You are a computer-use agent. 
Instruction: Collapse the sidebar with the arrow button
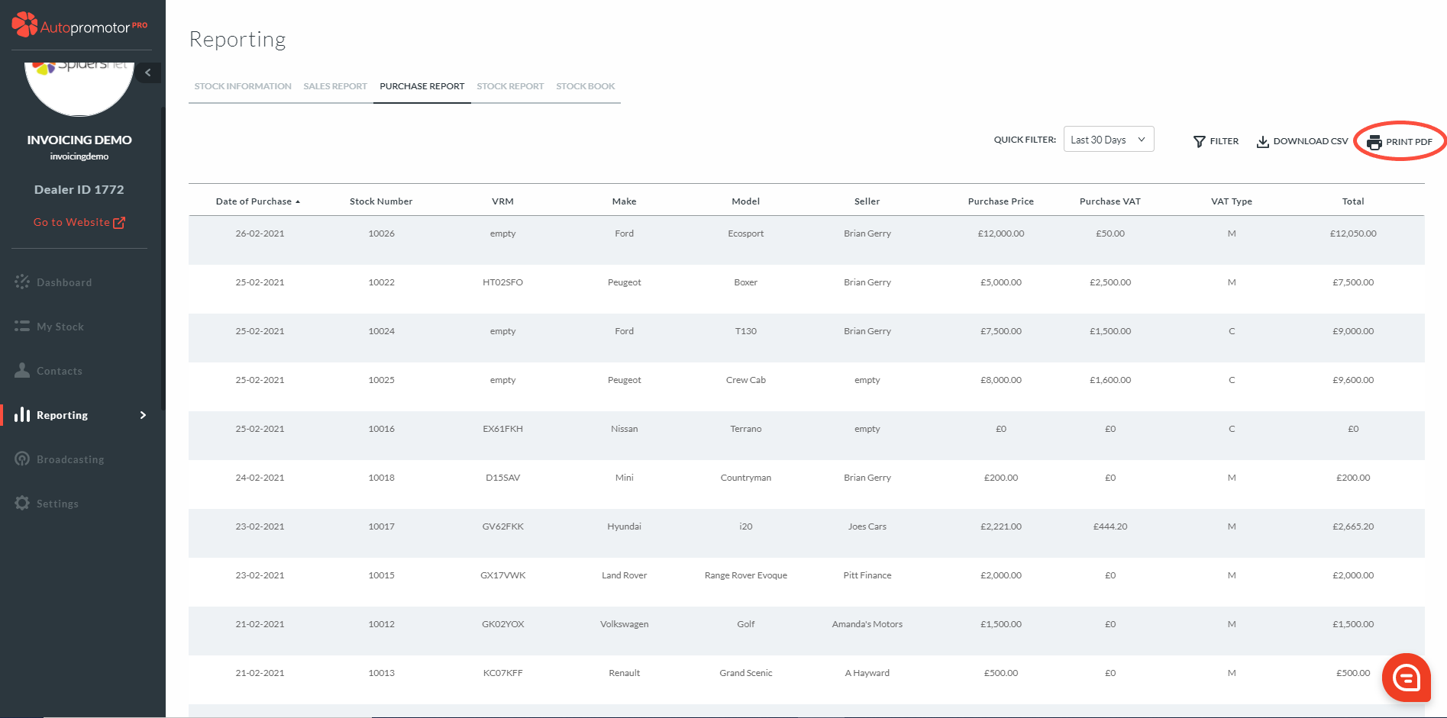(148, 72)
